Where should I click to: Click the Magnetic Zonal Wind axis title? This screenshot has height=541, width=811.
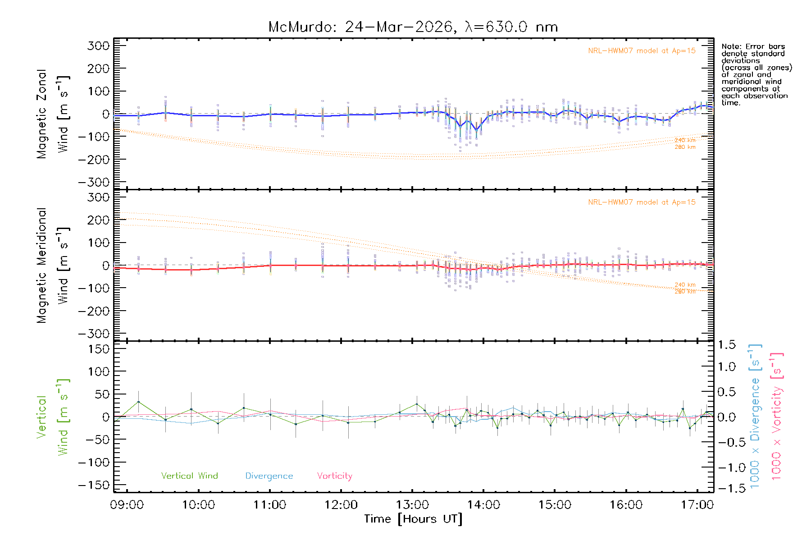pos(52,114)
